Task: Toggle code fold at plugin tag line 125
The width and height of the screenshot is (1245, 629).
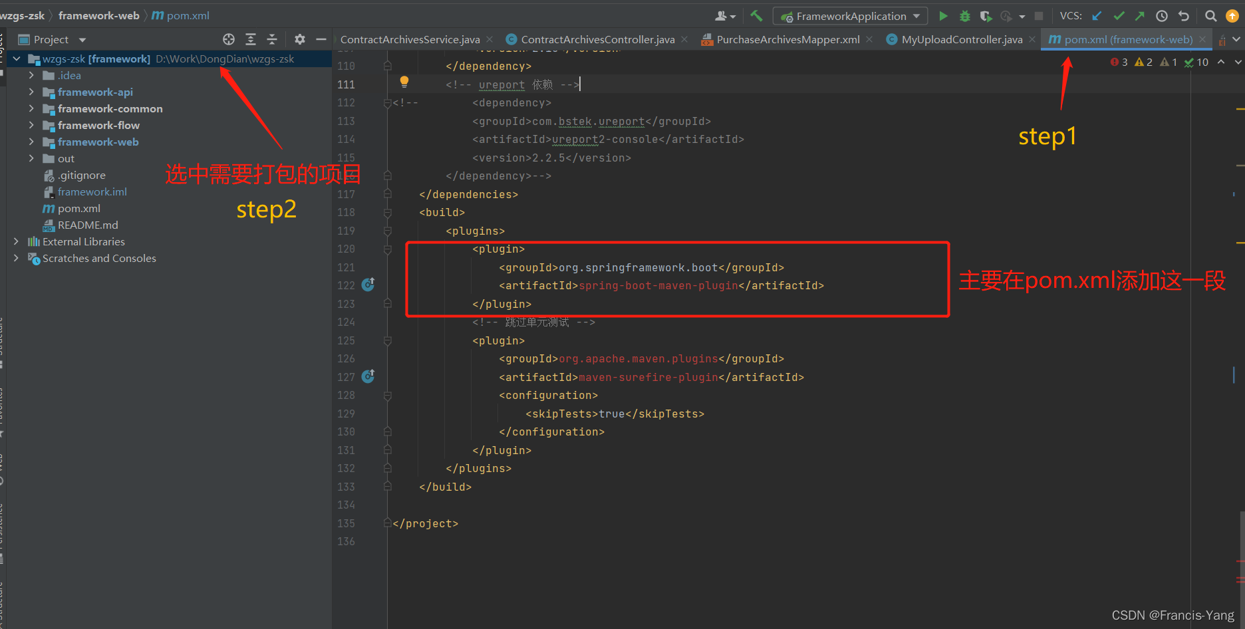Action: coord(387,340)
